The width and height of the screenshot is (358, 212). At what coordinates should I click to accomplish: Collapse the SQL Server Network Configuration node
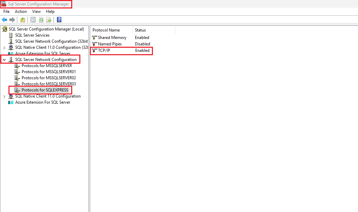pos(4,60)
